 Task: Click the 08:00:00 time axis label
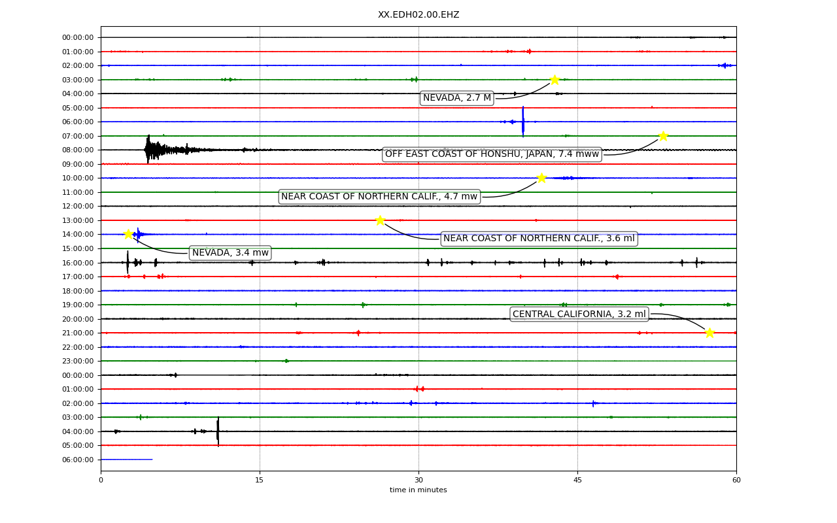click(78, 150)
